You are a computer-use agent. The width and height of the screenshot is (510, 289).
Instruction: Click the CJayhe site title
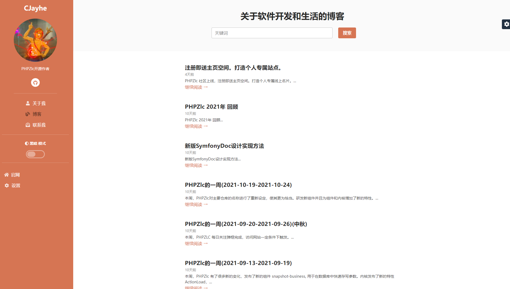35,8
